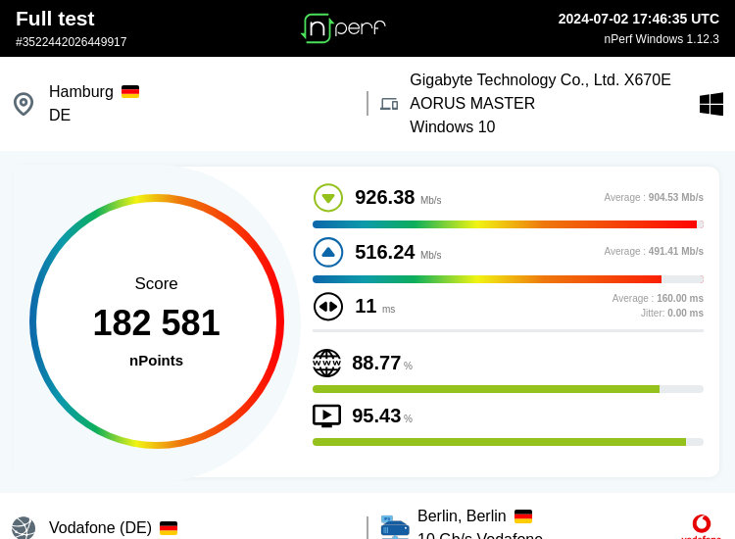
Task: Click Jitter: 0.00 ms text
Action: pyautogui.click(x=672, y=313)
